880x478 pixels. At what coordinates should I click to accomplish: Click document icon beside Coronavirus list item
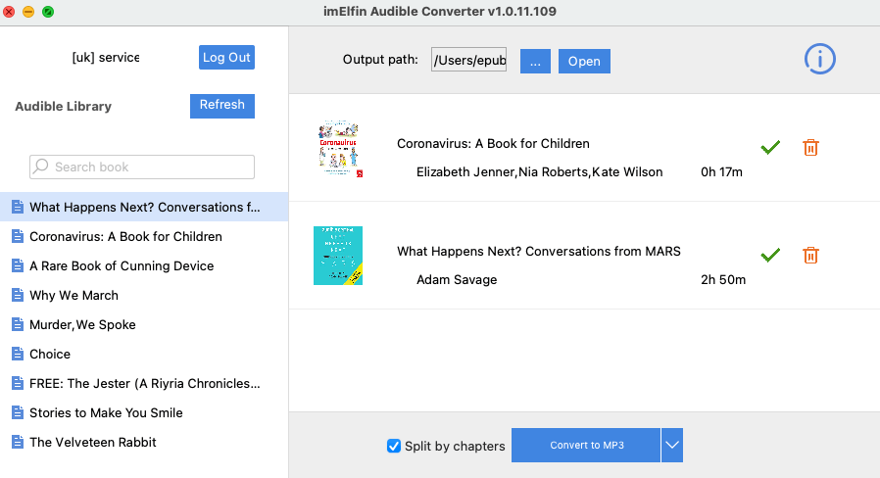[x=18, y=236]
